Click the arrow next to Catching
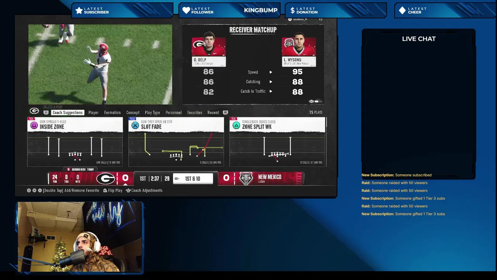This screenshot has width=497, height=280. point(271,82)
